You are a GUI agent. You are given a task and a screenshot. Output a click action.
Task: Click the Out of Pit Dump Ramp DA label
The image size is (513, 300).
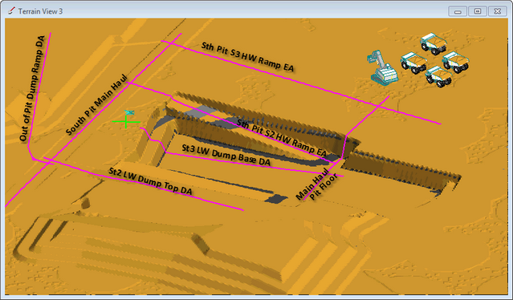(32, 88)
